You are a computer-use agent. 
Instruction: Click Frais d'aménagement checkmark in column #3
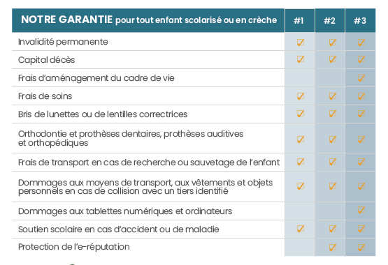click(361, 78)
